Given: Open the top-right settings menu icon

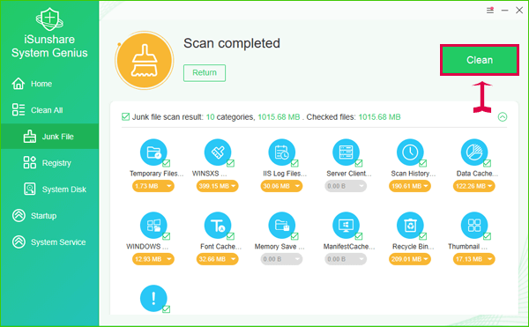Looking at the screenshot, I should pyautogui.click(x=490, y=10).
